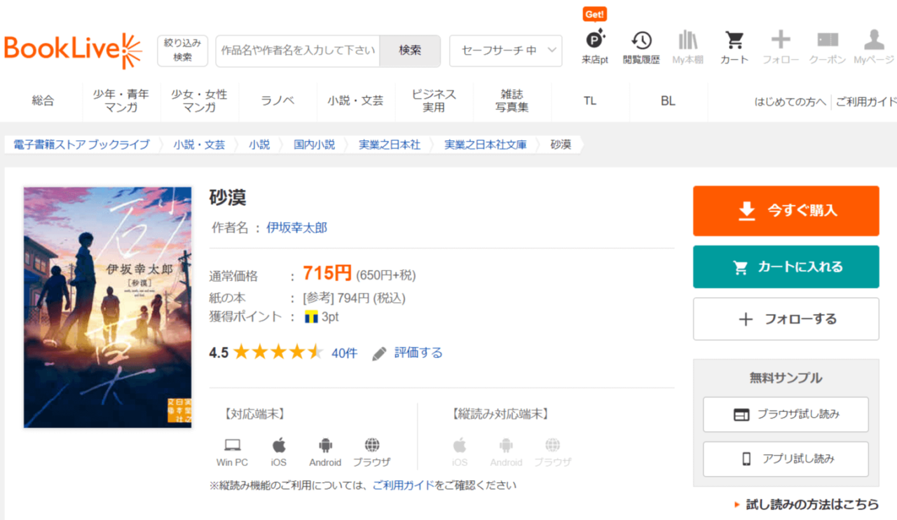
Task: Click the ブラウザ globe icon under 対応端末
Action: point(372,445)
